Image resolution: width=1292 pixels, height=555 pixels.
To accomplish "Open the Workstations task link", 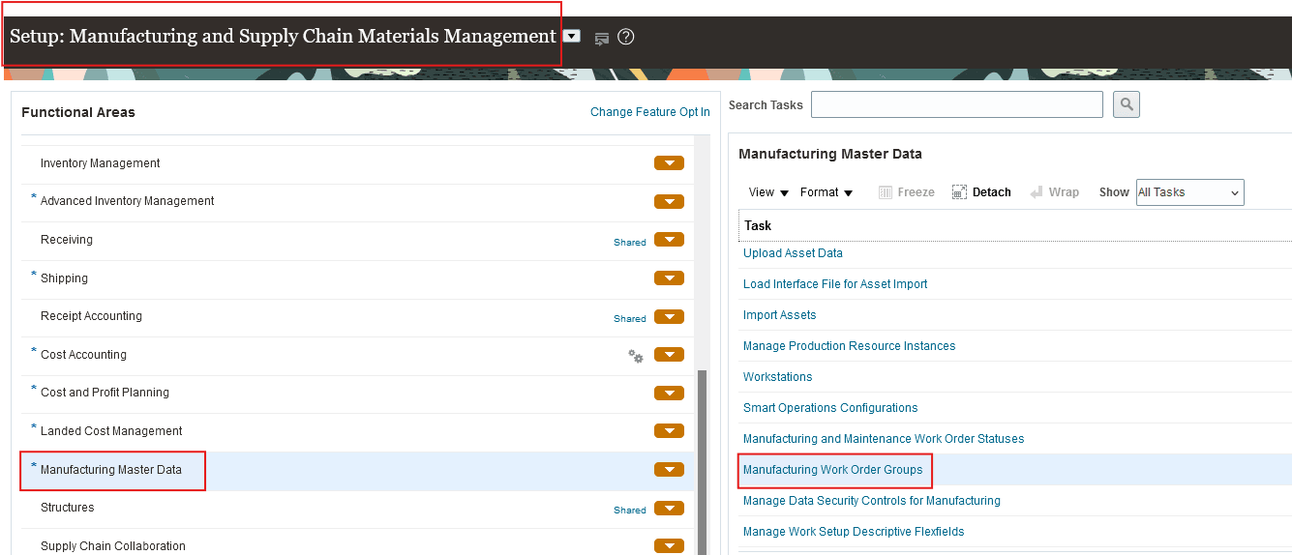I will point(777,377).
